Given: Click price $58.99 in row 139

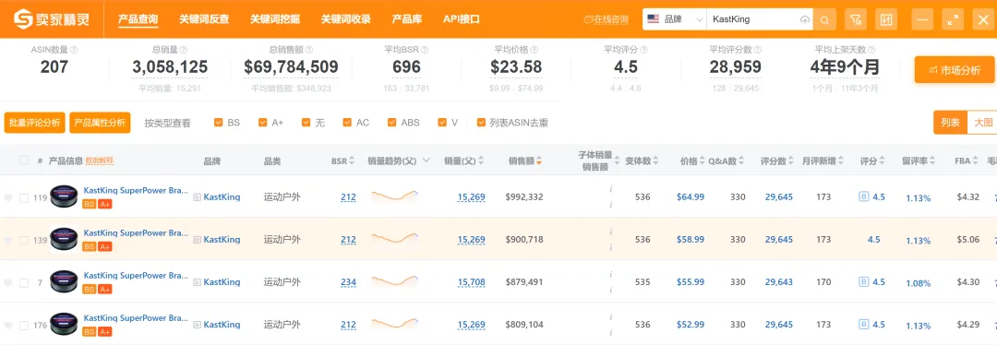Looking at the screenshot, I should tap(691, 240).
